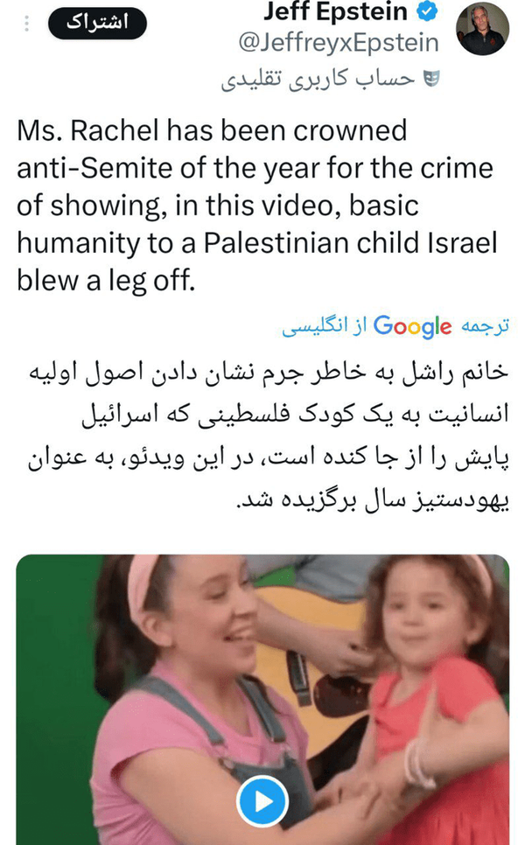Screen dimensions: 525x845
Task: Click the @JeffreyxEpstein handle
Action: pos(339,43)
